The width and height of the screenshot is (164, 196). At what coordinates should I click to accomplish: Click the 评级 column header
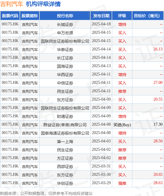coord(122,16)
